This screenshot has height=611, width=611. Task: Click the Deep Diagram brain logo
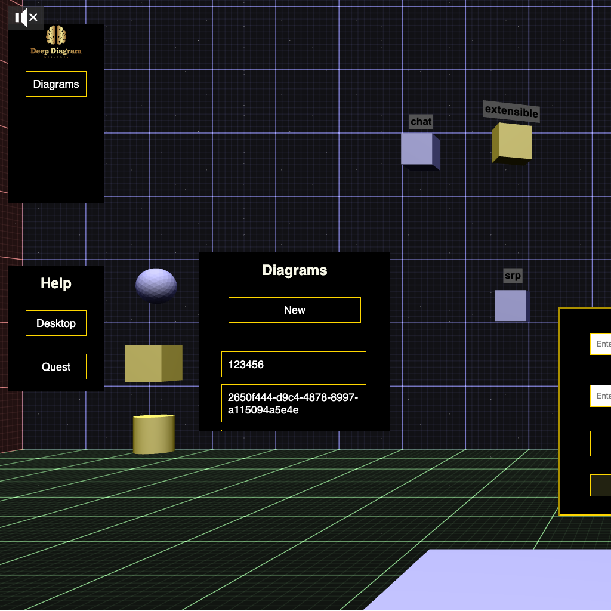(56, 36)
